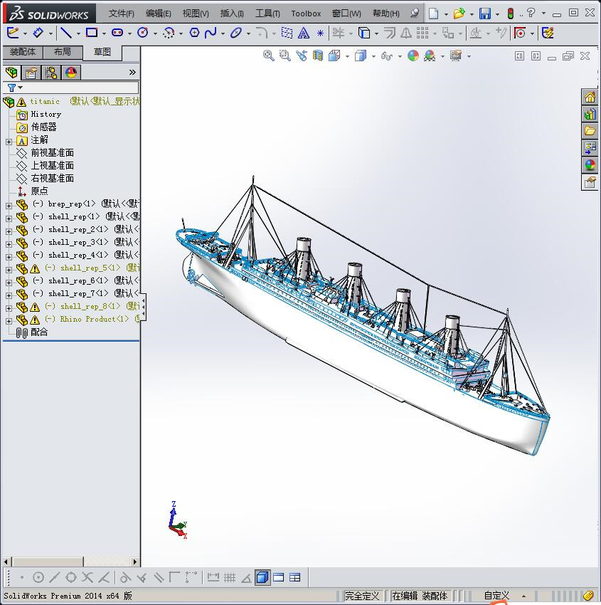The height and width of the screenshot is (605, 601).
Task: Toggle the grid display icon in bottom toolbar
Action: coord(230,578)
